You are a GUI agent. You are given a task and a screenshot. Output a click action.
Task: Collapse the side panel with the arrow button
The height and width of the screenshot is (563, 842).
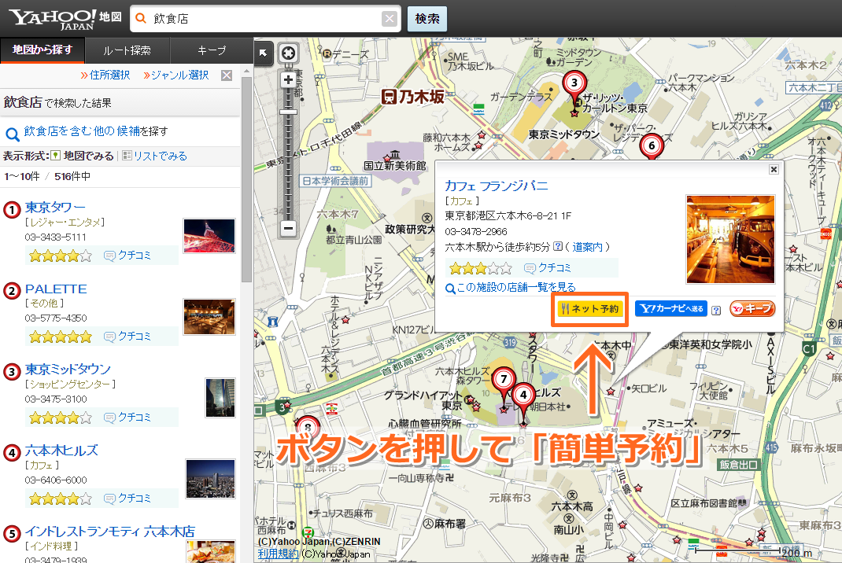[263, 53]
